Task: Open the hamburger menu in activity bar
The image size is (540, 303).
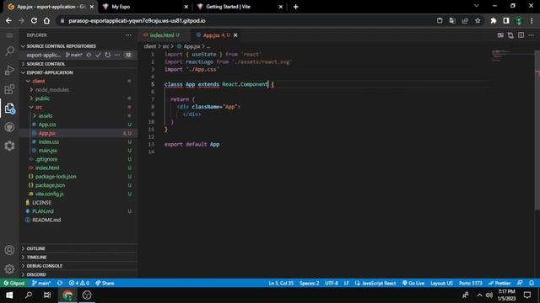Action: coord(9,35)
